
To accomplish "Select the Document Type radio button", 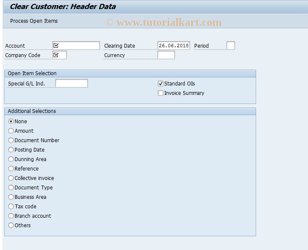I will (11, 187).
